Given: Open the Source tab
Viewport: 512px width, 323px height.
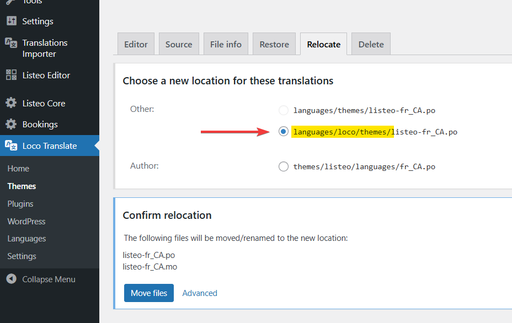Looking at the screenshot, I should (x=179, y=44).
